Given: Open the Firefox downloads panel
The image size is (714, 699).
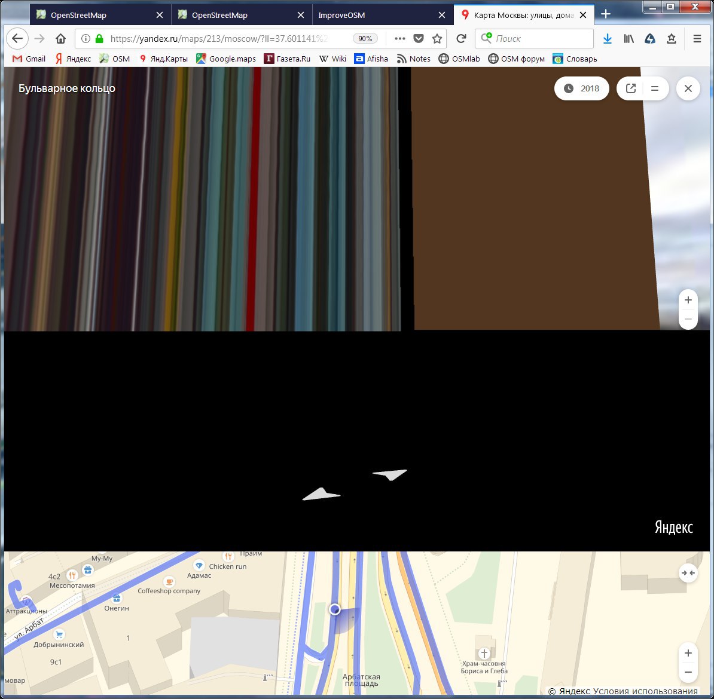Looking at the screenshot, I should click(608, 39).
